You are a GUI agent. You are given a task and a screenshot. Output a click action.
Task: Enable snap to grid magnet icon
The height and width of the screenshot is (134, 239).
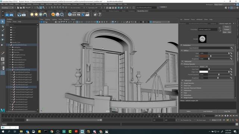pyautogui.click(x=52, y=7)
